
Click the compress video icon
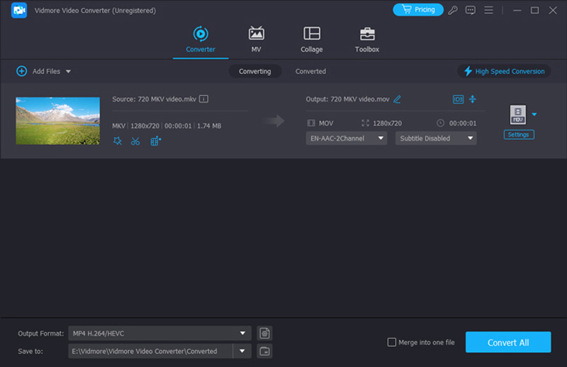pyautogui.click(x=473, y=99)
